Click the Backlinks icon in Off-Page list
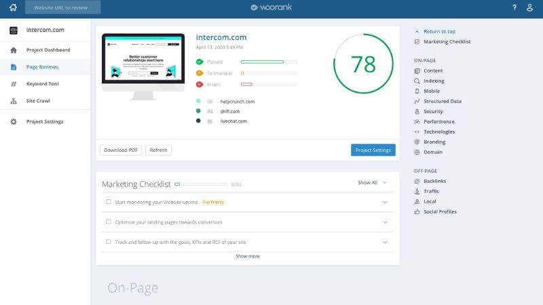This screenshot has width=543, height=305. pyautogui.click(x=417, y=181)
